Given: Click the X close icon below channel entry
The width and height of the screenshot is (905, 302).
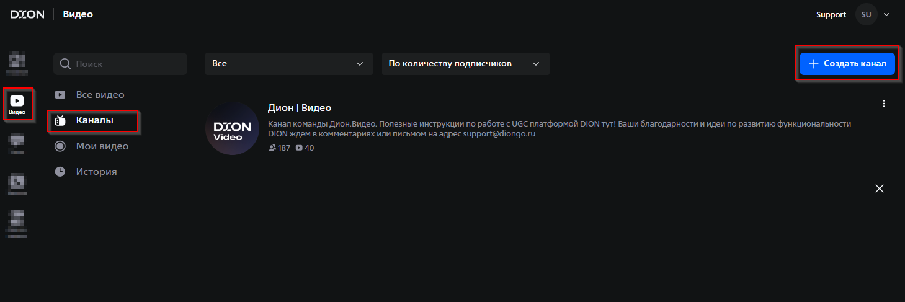Looking at the screenshot, I should pyautogui.click(x=879, y=189).
